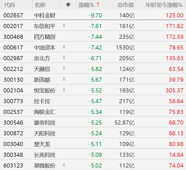Click stock code 300546

(13, 123)
